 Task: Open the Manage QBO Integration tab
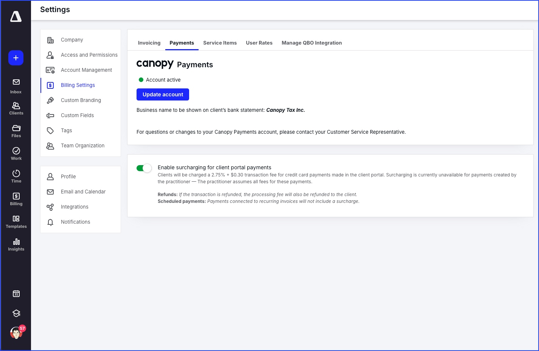[312, 43]
